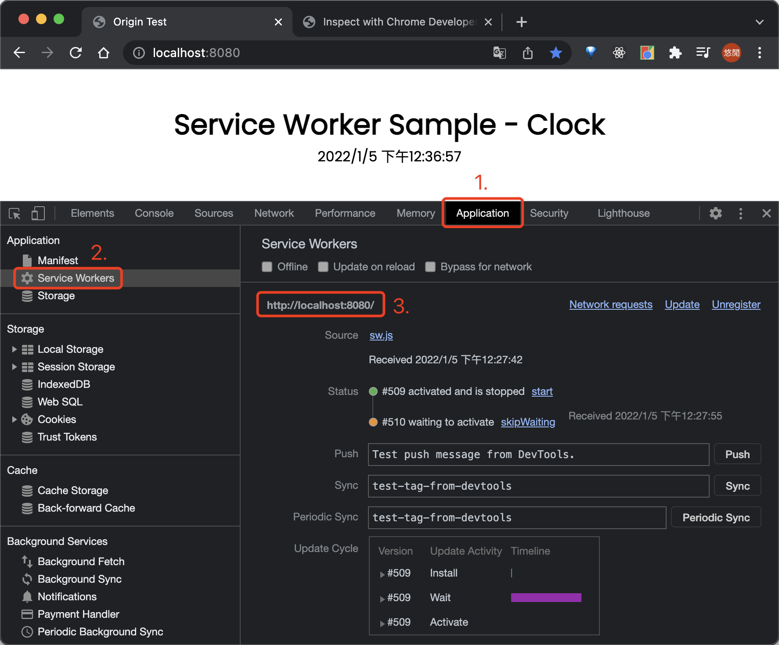The width and height of the screenshot is (779, 645).
Task: Expand the Cookies tree
Action: pyautogui.click(x=14, y=419)
